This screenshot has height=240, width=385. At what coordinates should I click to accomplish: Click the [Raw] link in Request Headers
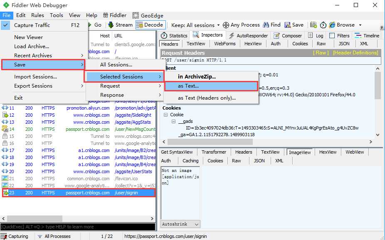[x=321, y=53]
